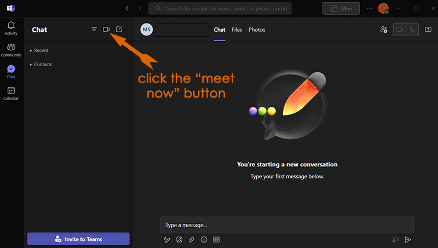Expand the Recent chats section

pyautogui.click(x=41, y=50)
